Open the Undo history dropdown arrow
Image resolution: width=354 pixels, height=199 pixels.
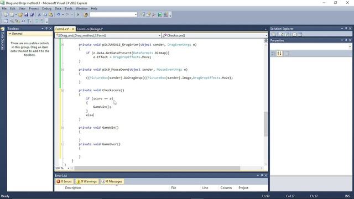[63, 15]
